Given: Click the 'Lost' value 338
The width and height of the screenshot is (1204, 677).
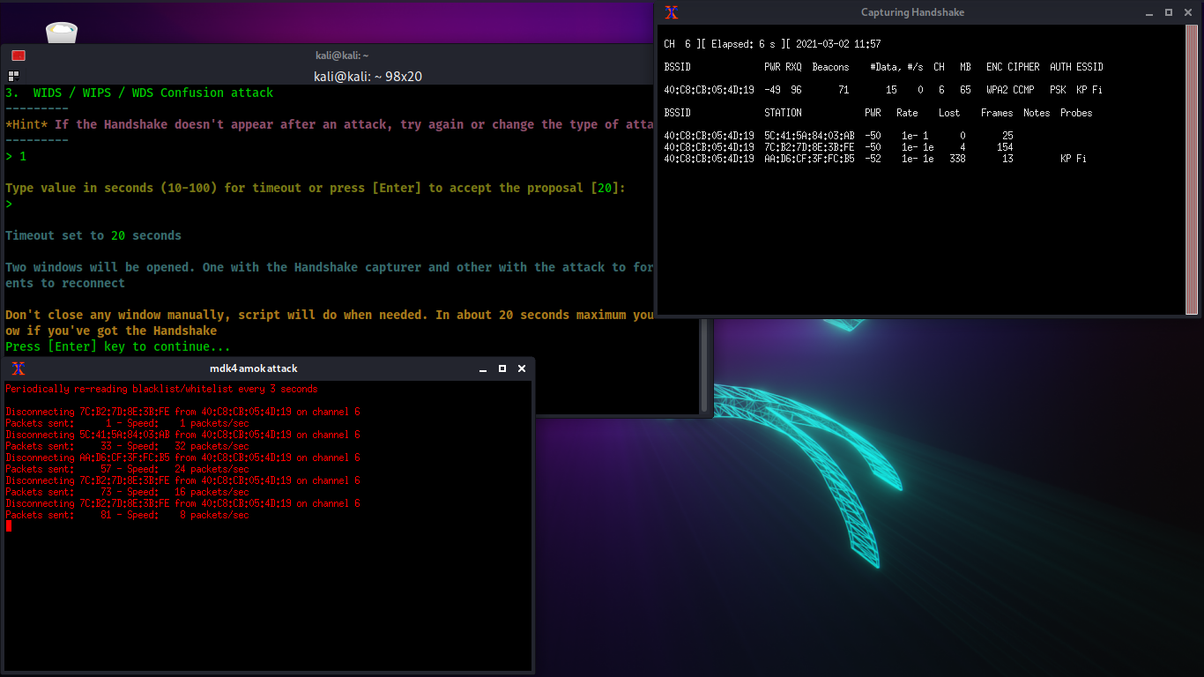Looking at the screenshot, I should click(x=957, y=159).
